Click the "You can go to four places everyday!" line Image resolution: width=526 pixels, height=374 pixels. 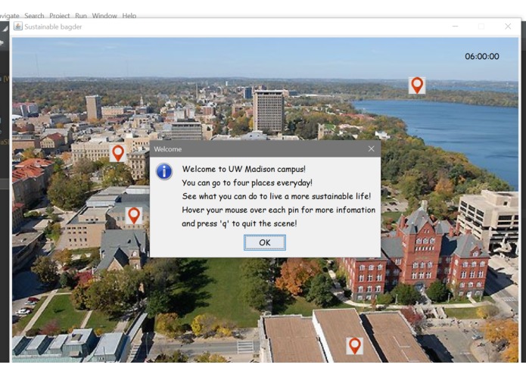click(x=247, y=182)
